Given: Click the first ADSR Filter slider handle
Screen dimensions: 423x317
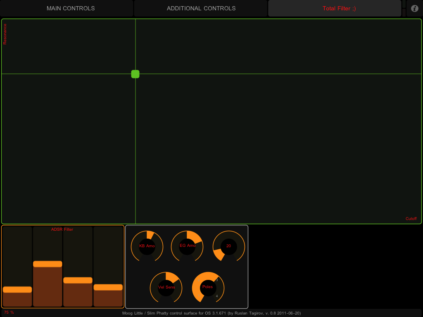Looking at the screenshot, I should click(x=17, y=289).
